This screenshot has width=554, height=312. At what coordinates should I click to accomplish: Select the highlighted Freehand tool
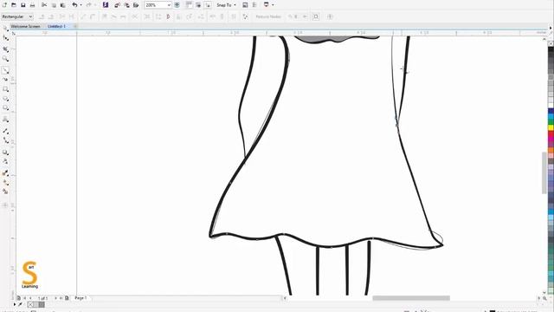tap(5, 70)
